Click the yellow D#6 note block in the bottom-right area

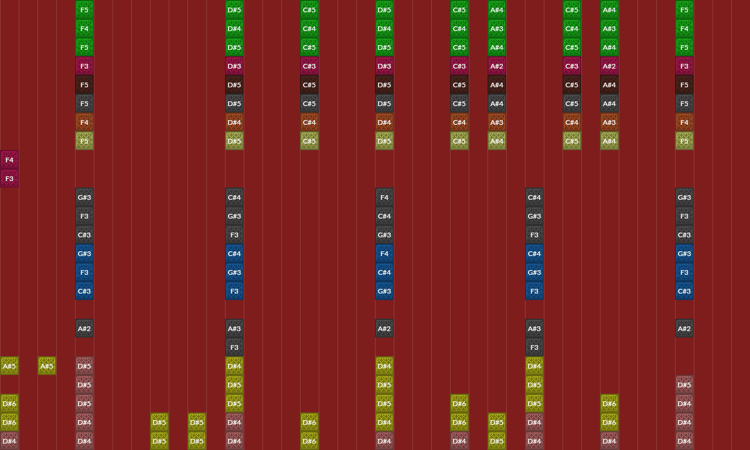[609, 404]
